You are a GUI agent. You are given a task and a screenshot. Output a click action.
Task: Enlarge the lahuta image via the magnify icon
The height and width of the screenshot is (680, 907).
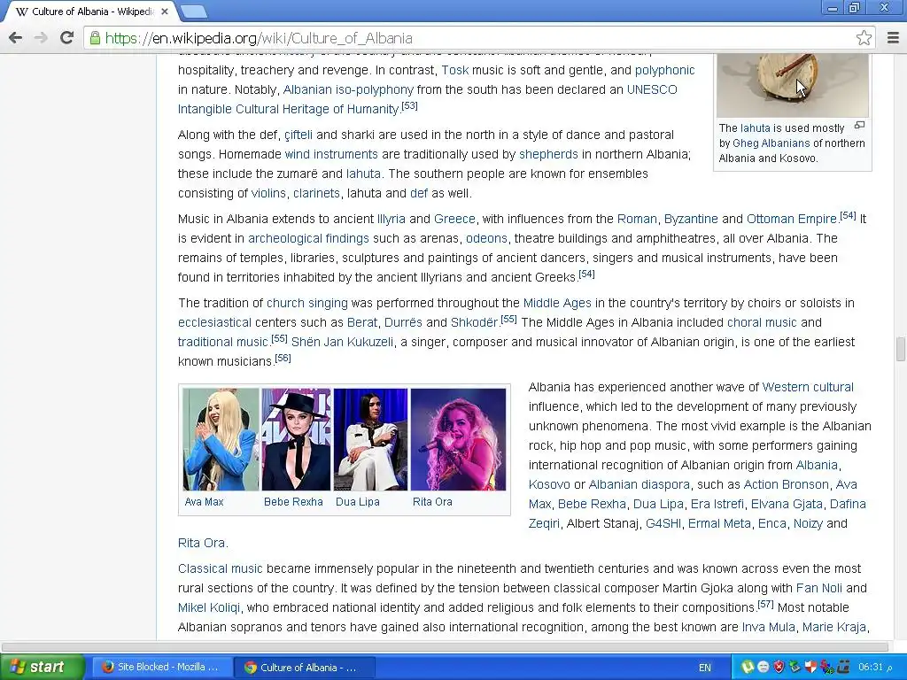tap(859, 125)
